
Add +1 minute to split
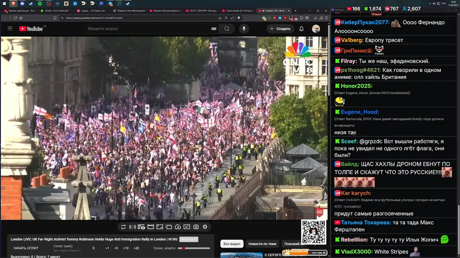107,248
